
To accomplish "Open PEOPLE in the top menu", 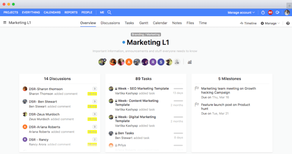I will point(87,13).
